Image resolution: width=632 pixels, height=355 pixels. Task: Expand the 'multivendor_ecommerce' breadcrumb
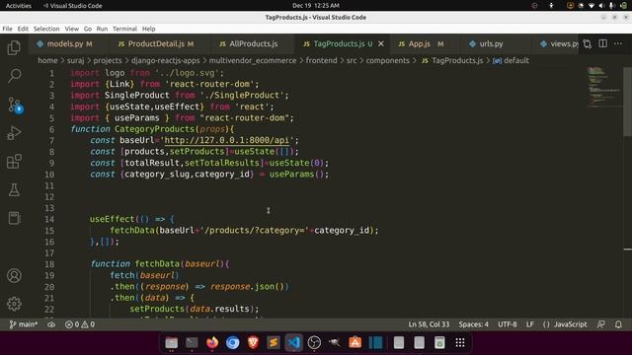(253, 60)
